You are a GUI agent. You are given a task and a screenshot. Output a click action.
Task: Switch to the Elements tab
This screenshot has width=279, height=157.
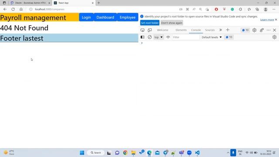[181, 30]
